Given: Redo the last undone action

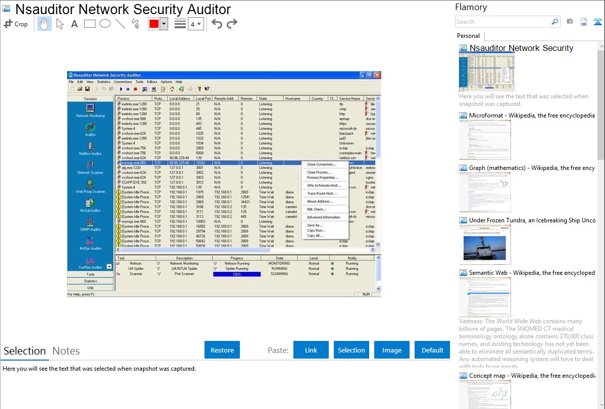Looking at the screenshot, I should pyautogui.click(x=232, y=24).
